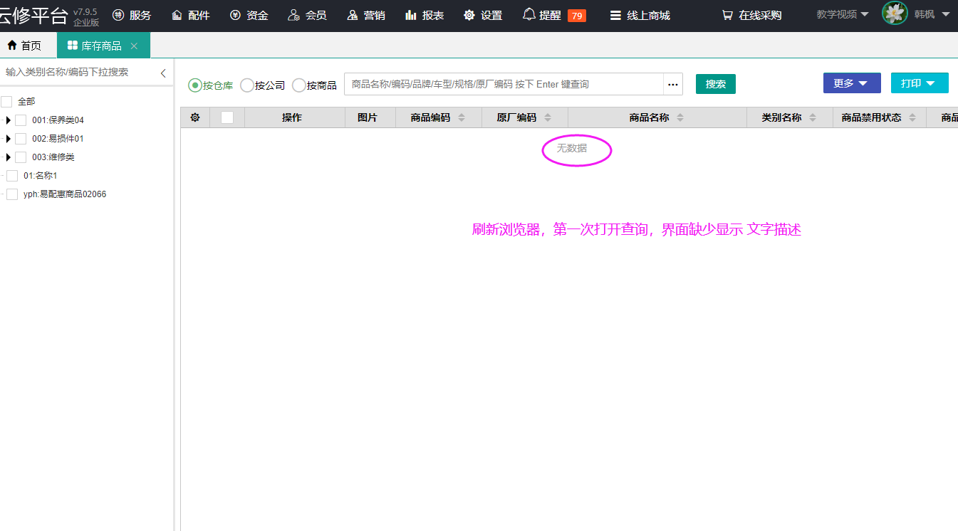Open the 打印 dropdown menu
958x531 pixels.
[919, 83]
